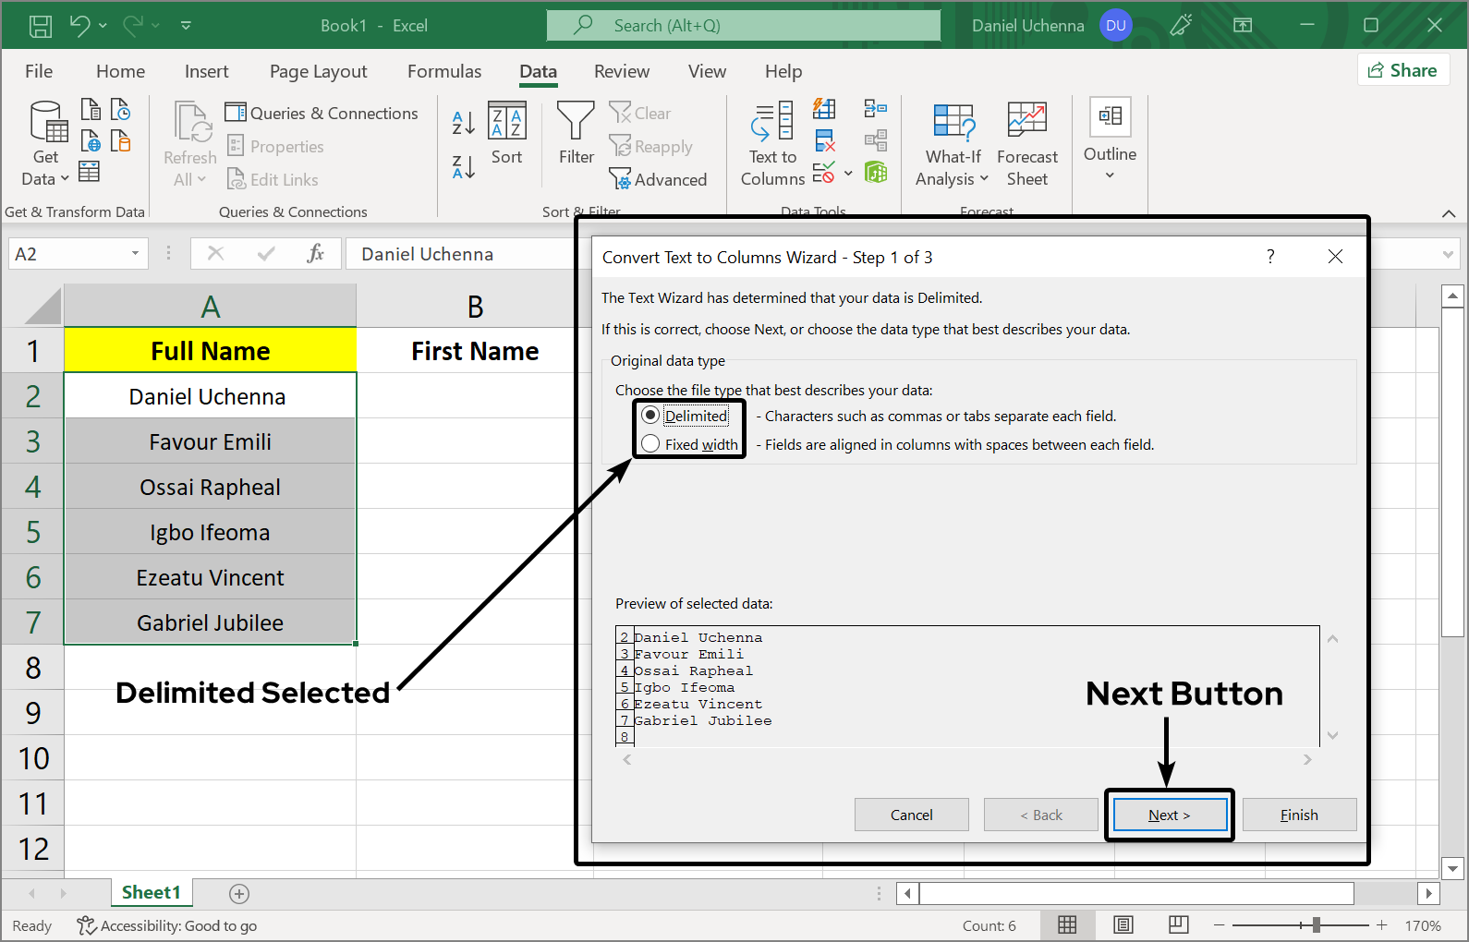The height and width of the screenshot is (942, 1469).
Task: Select the Delimited radio button
Action: [x=650, y=416]
